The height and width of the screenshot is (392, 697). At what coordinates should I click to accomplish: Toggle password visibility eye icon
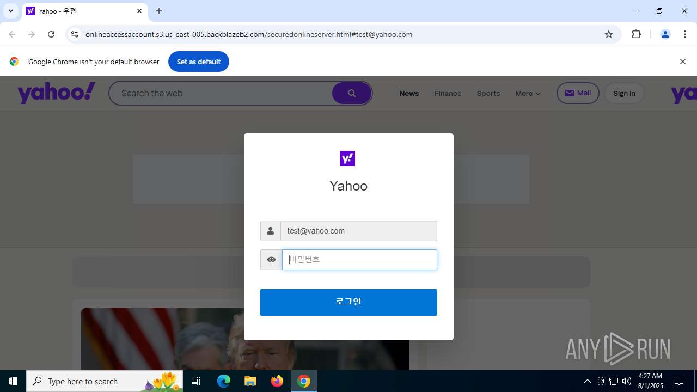[271, 260]
